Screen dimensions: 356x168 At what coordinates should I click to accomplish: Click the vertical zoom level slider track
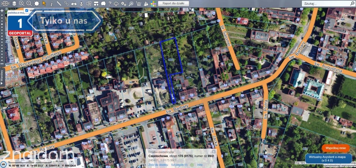pos(2,37)
